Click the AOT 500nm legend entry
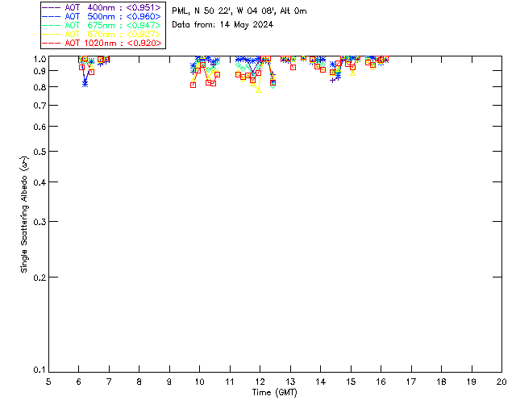This screenshot has height=413, width=516. point(102,16)
